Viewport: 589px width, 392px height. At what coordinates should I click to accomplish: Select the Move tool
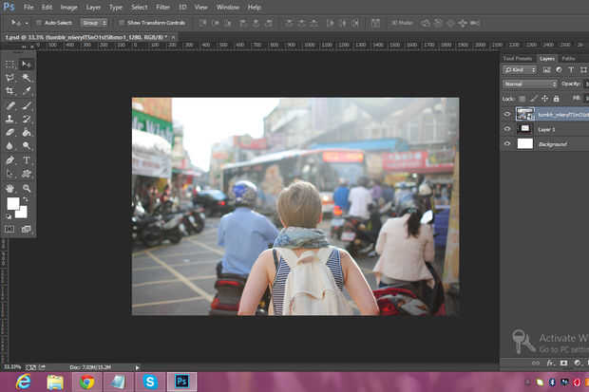click(27, 64)
